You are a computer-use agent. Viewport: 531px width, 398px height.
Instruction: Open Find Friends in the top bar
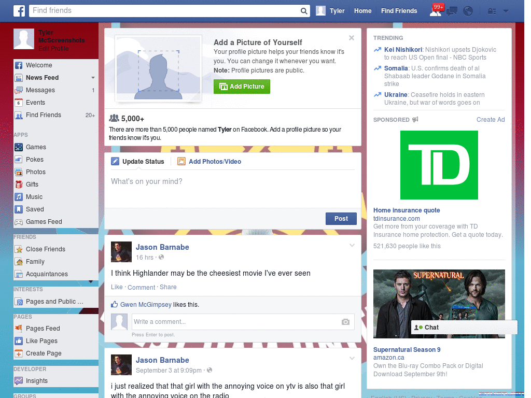pyautogui.click(x=399, y=11)
